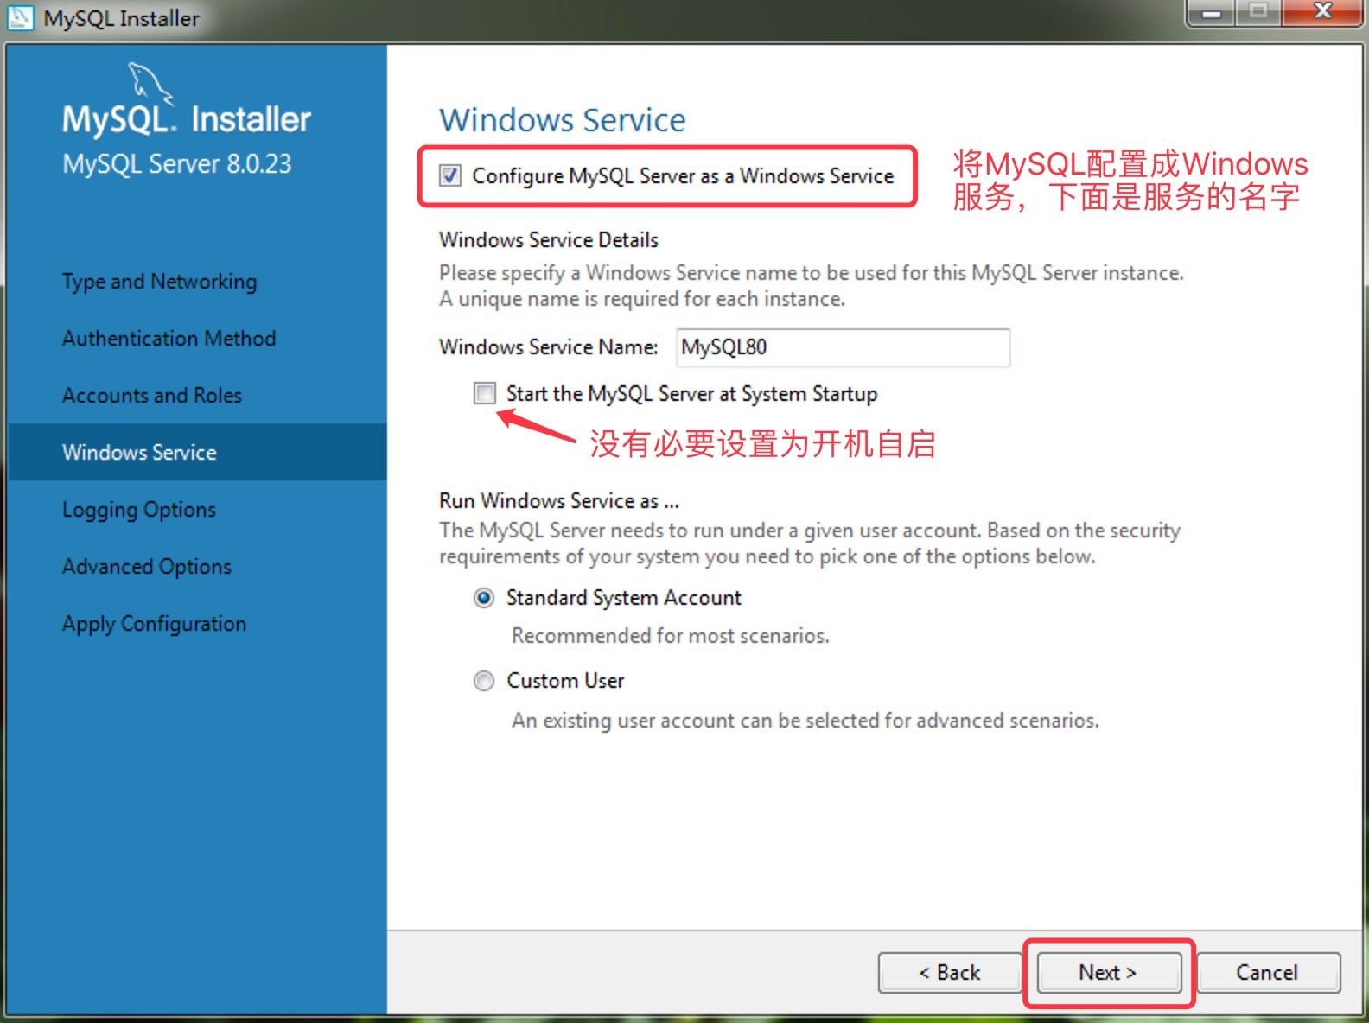Close the MySQL Installer window

[1321, 13]
